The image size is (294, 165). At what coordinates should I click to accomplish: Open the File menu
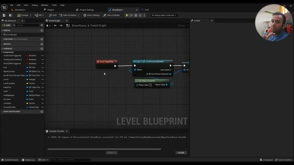coord(11,5)
